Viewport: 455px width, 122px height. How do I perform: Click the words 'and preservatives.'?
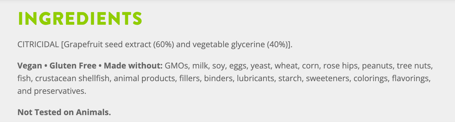coord(52,91)
